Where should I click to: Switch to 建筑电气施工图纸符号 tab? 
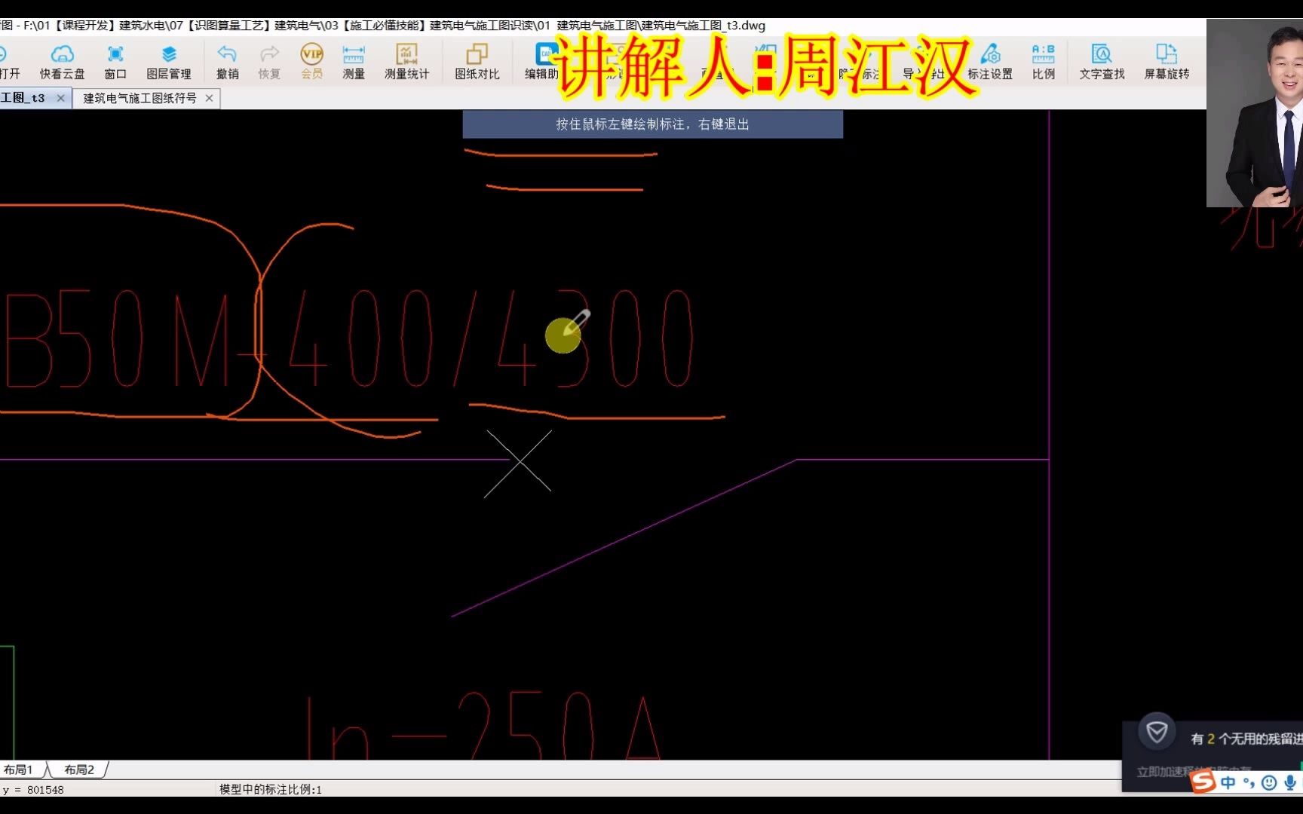click(139, 98)
